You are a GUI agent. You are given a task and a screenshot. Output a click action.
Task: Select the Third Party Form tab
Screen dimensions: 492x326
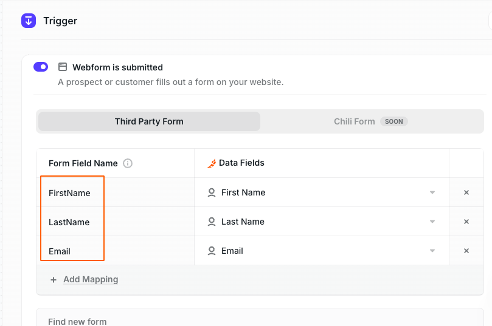click(x=149, y=121)
